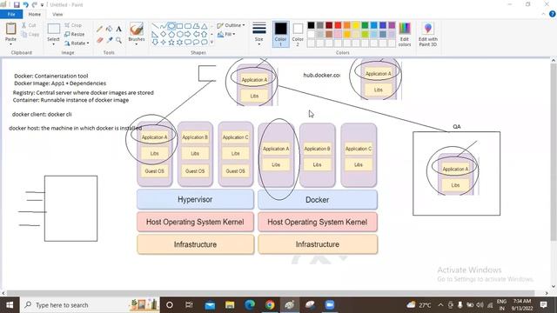This screenshot has width=557, height=313.
Task: Open the File menu
Action: tap(11, 14)
